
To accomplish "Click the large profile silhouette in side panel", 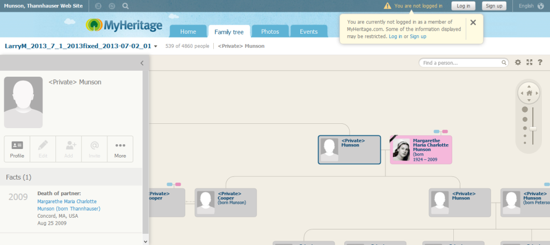I will [x=23, y=102].
